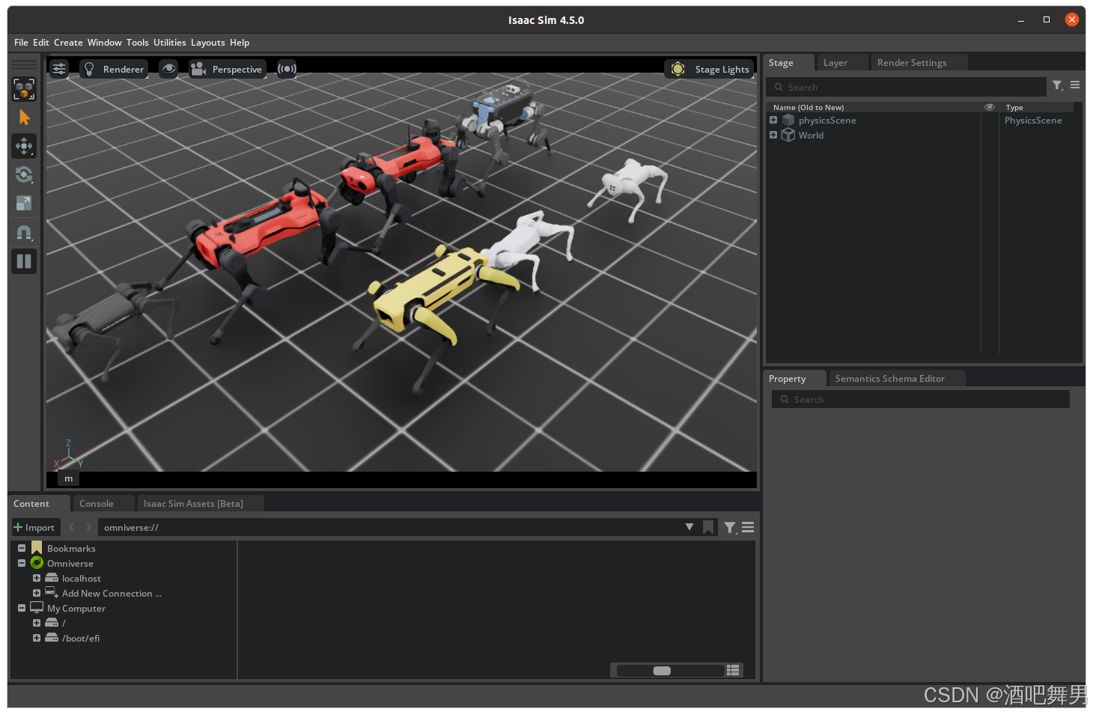Click the Property panel search field
Image resolution: width=1093 pixels, height=715 pixels.
(921, 400)
